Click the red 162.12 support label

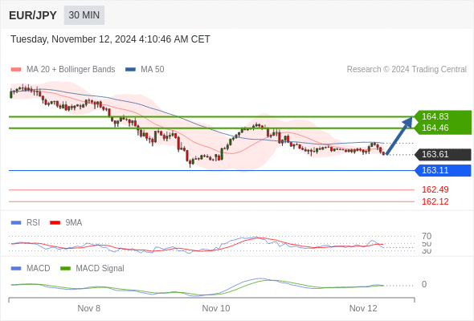point(435,201)
